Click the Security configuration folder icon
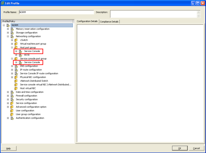Screen dimensions: 206x153 [x=12, y=99]
